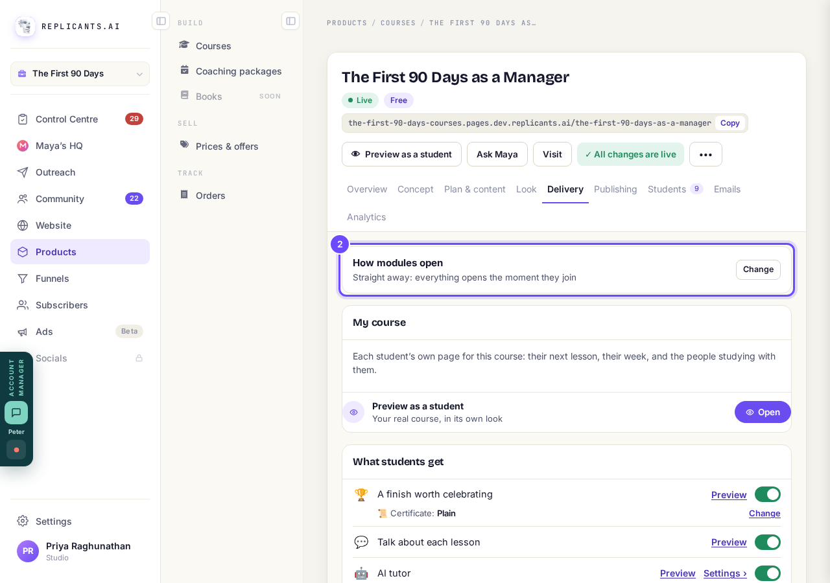Click Preview as a student top button
This screenshot has width=830, height=583.
coord(401,154)
